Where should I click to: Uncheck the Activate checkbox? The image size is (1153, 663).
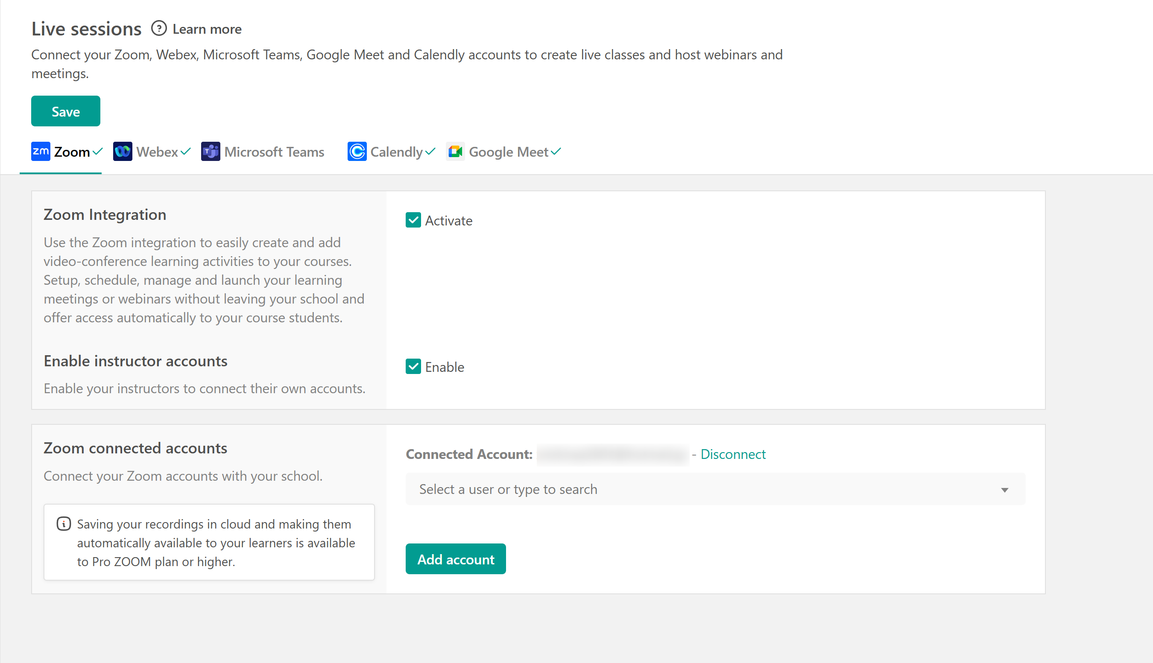click(413, 220)
